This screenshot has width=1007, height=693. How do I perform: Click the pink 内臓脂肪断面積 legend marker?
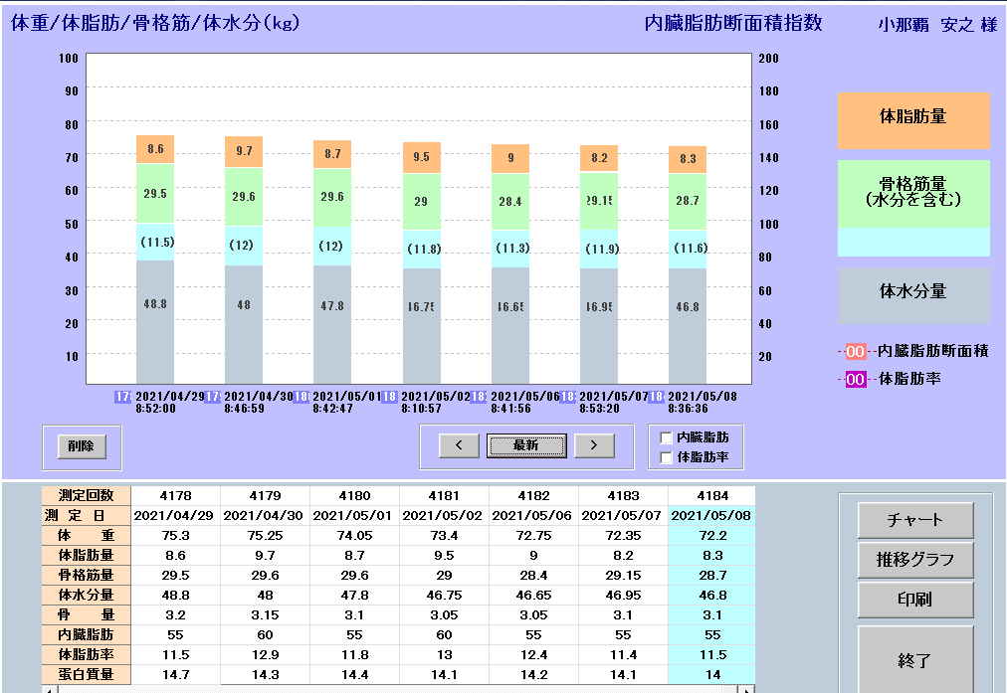coord(855,351)
